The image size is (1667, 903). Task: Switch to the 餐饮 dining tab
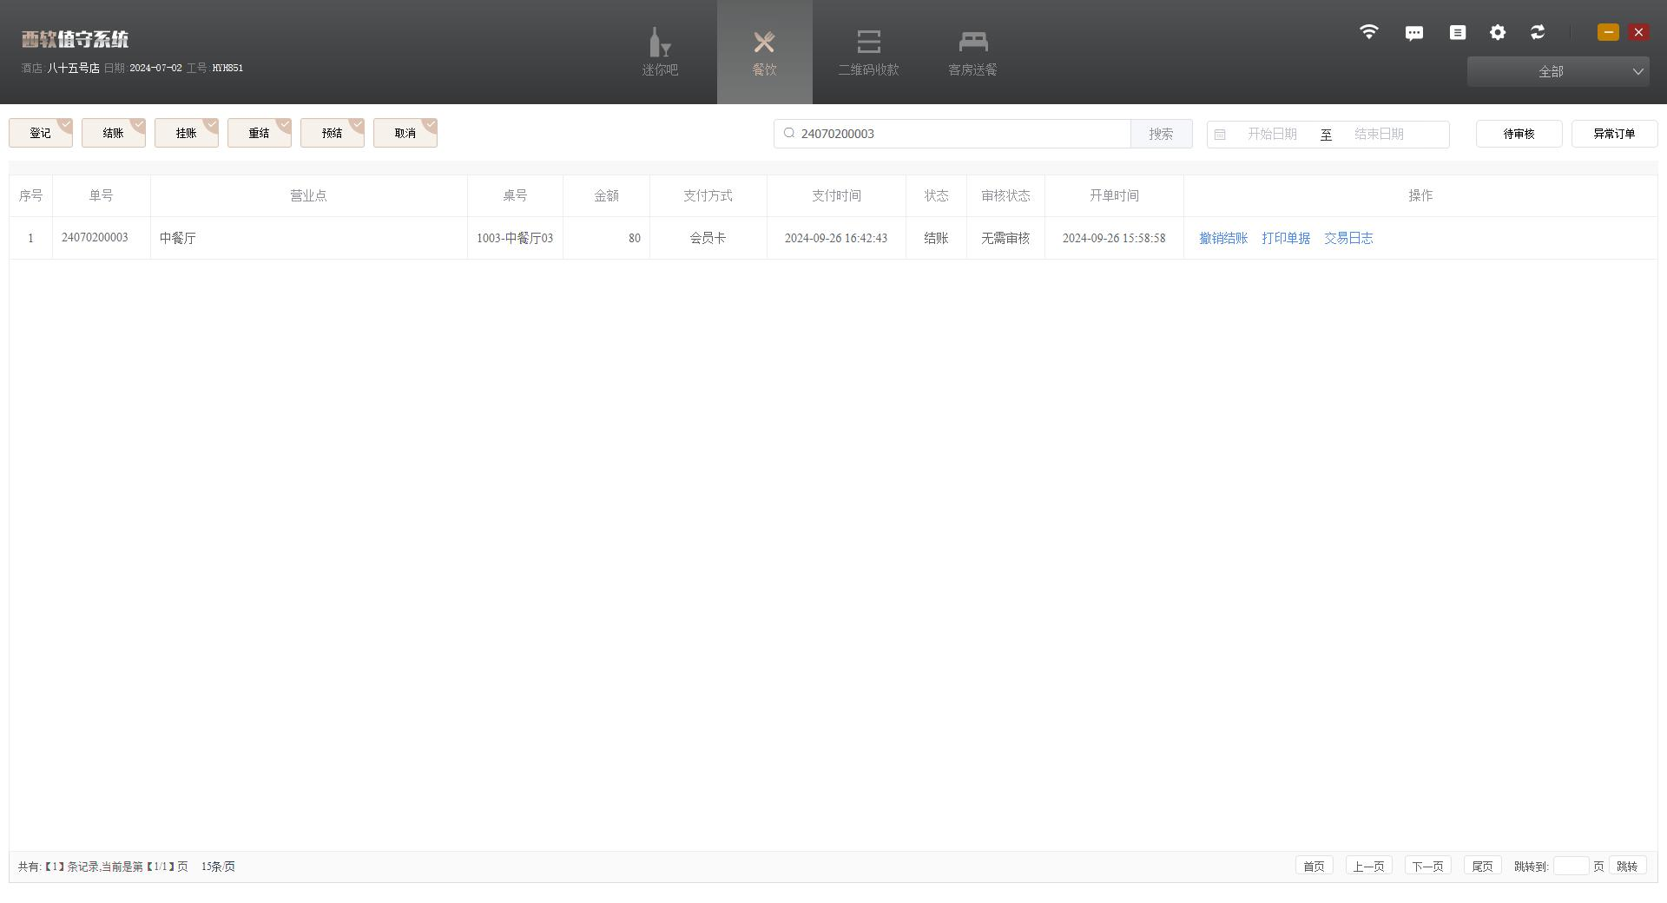[764, 52]
